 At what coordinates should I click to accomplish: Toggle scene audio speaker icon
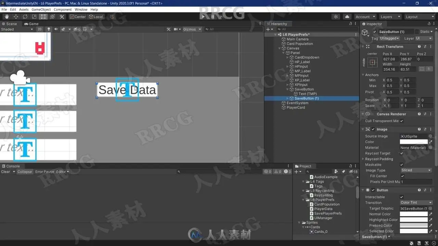(x=56, y=29)
